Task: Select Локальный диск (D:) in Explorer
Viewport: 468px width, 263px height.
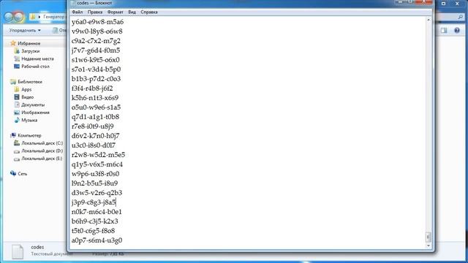Action: 42,151
